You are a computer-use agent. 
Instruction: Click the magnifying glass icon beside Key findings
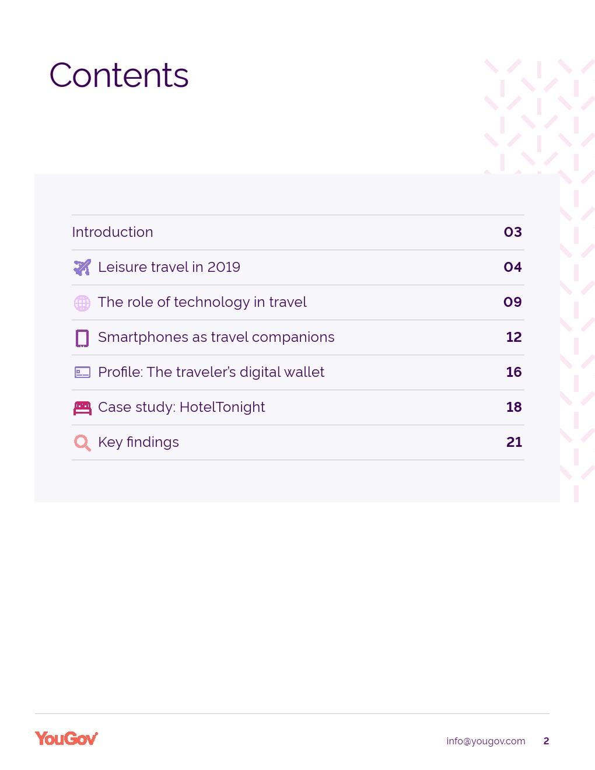[x=82, y=443]
